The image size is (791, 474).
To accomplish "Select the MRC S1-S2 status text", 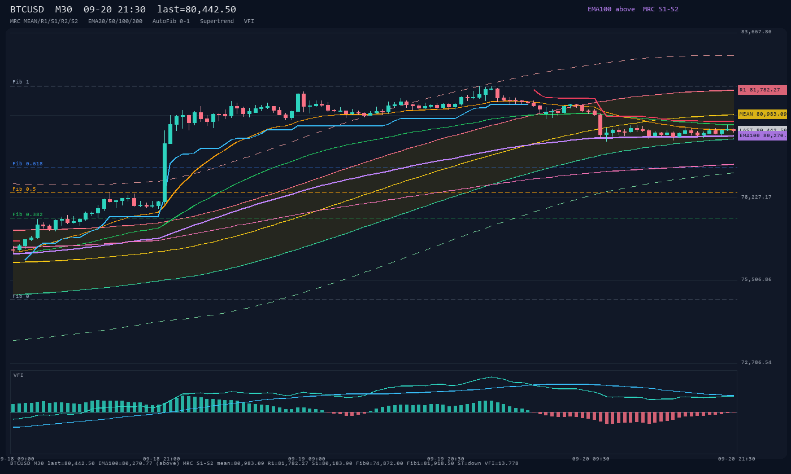I will 660,9.
